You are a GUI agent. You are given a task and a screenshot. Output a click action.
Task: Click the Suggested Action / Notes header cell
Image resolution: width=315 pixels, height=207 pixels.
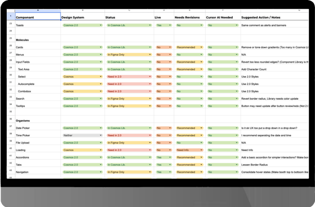(x=274, y=17)
